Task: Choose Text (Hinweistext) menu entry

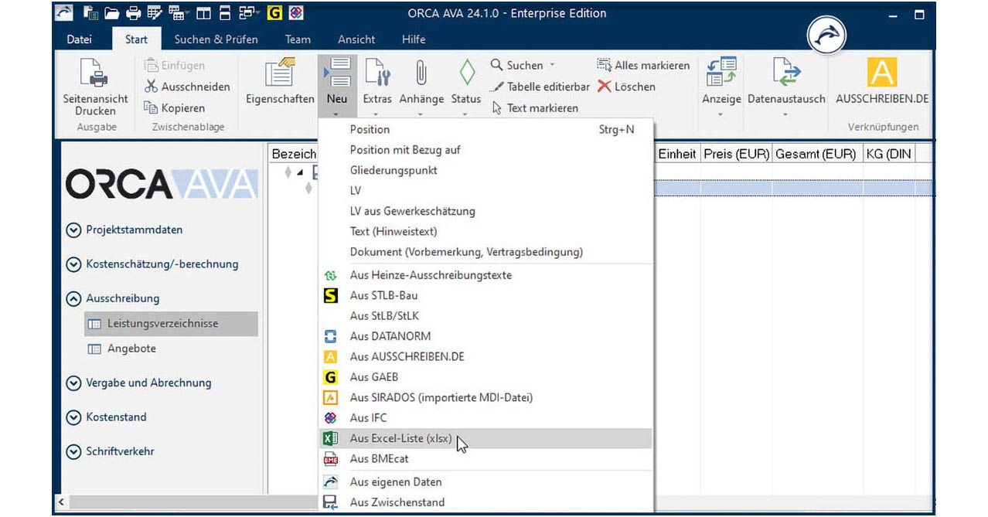Action: pos(486,231)
